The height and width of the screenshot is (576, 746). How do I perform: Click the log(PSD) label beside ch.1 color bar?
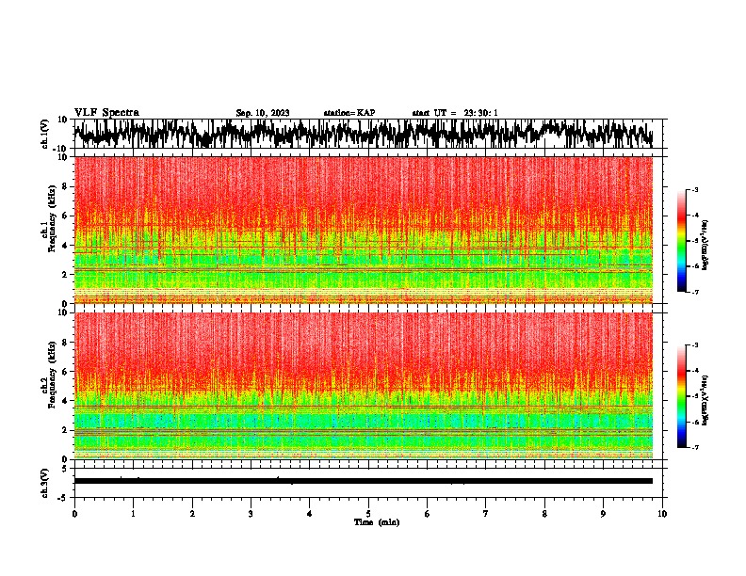coord(705,246)
